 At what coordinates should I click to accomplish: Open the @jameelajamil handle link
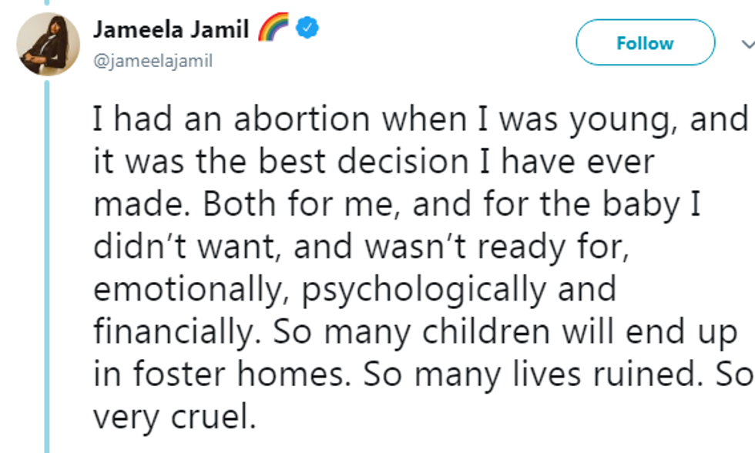[153, 62]
